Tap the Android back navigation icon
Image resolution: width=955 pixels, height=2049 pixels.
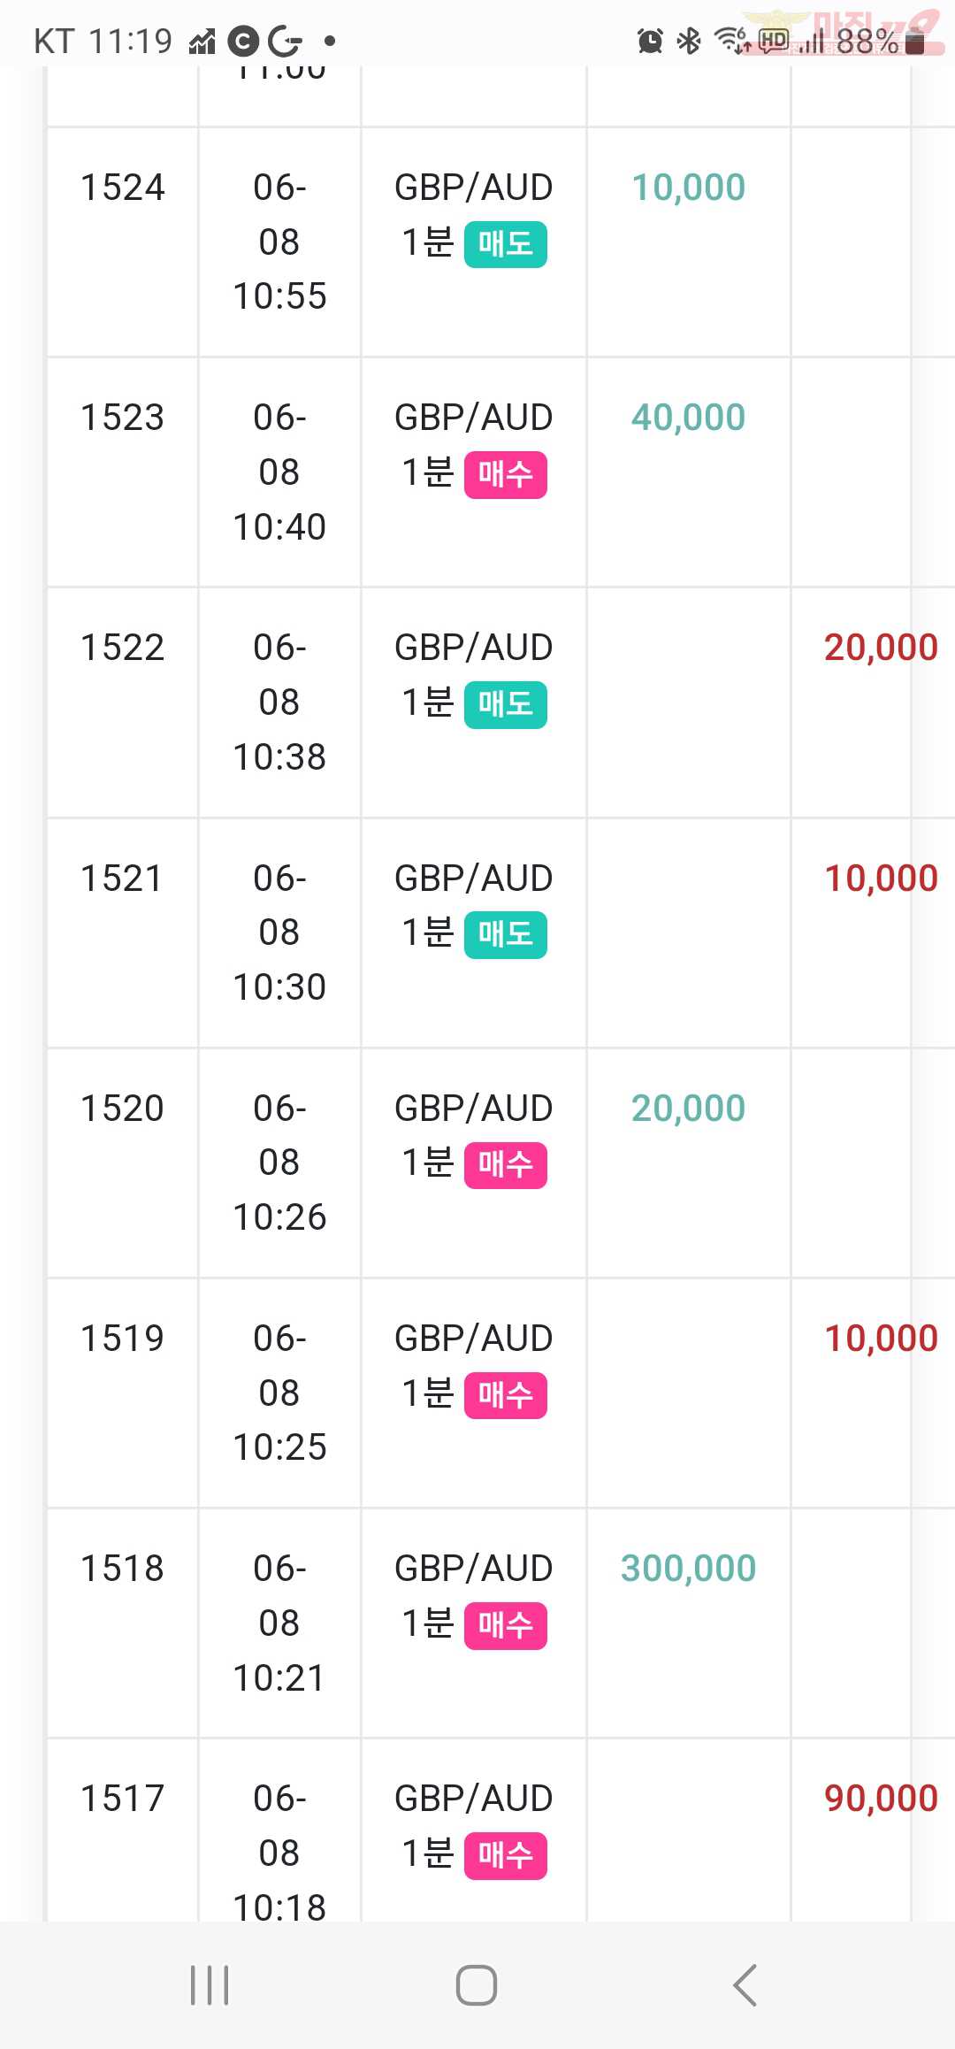pyautogui.click(x=745, y=1984)
